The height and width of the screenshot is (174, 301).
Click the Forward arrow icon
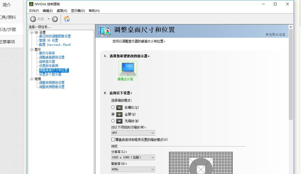tap(55, 19)
